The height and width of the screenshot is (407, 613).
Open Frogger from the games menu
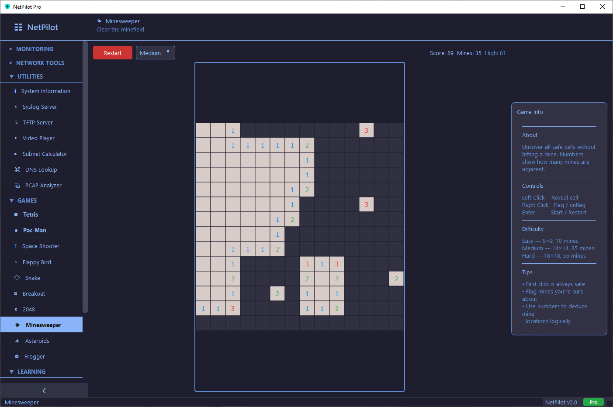pyautogui.click(x=16, y=356)
